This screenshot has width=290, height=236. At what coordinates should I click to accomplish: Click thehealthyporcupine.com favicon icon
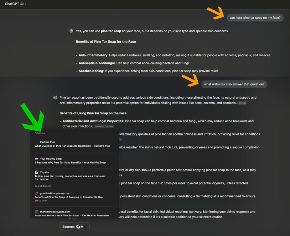click(37, 212)
